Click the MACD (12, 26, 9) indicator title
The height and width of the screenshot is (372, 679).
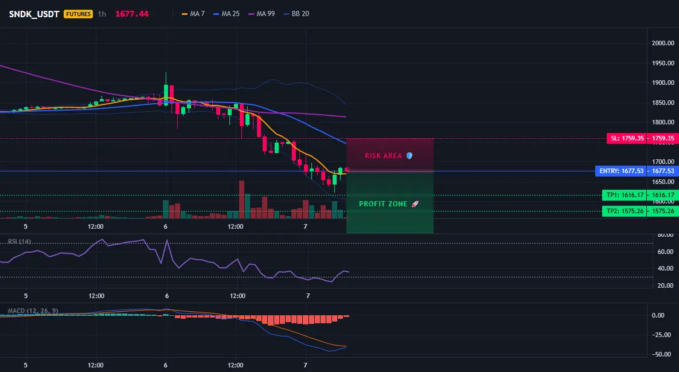point(33,311)
